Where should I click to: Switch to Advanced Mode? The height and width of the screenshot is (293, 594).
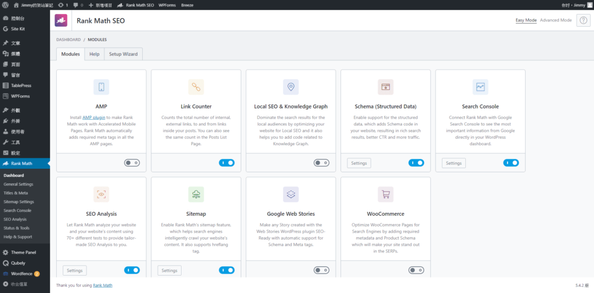[556, 20]
